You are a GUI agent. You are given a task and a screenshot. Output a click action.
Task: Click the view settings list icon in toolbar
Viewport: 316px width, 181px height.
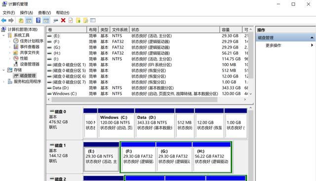(x=93, y=20)
